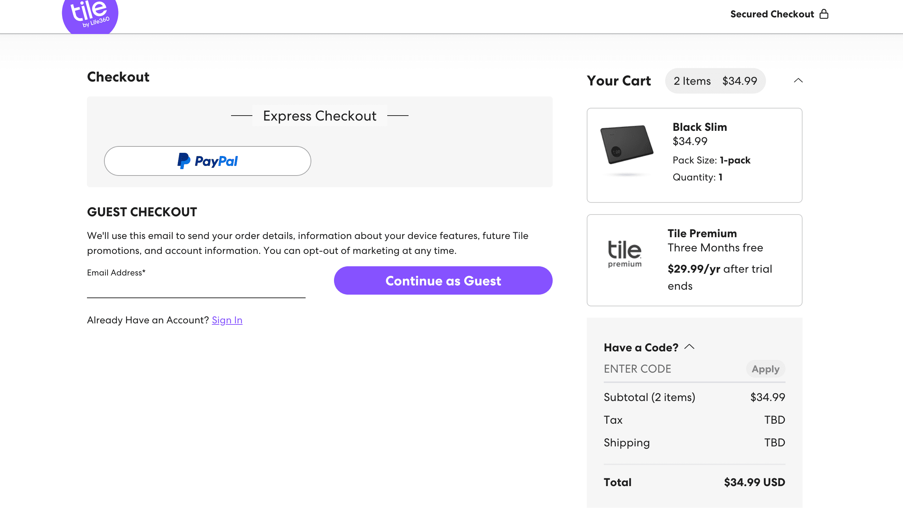This screenshot has width=903, height=529.
Task: Click the $34.99 total amount
Action: 754,482
